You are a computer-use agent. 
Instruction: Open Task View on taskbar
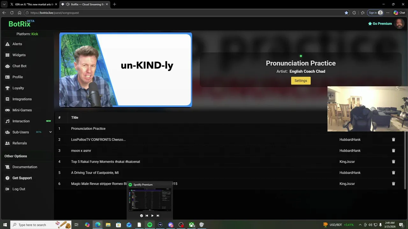[76, 225]
